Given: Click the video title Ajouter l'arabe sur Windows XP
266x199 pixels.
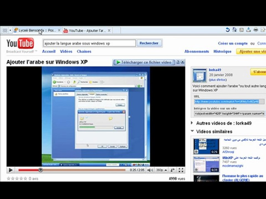Looking at the screenshot, I should (x=47, y=62).
